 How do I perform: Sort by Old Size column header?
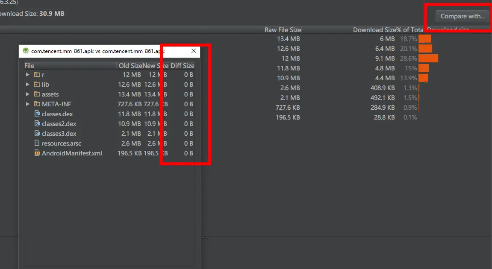[130, 65]
